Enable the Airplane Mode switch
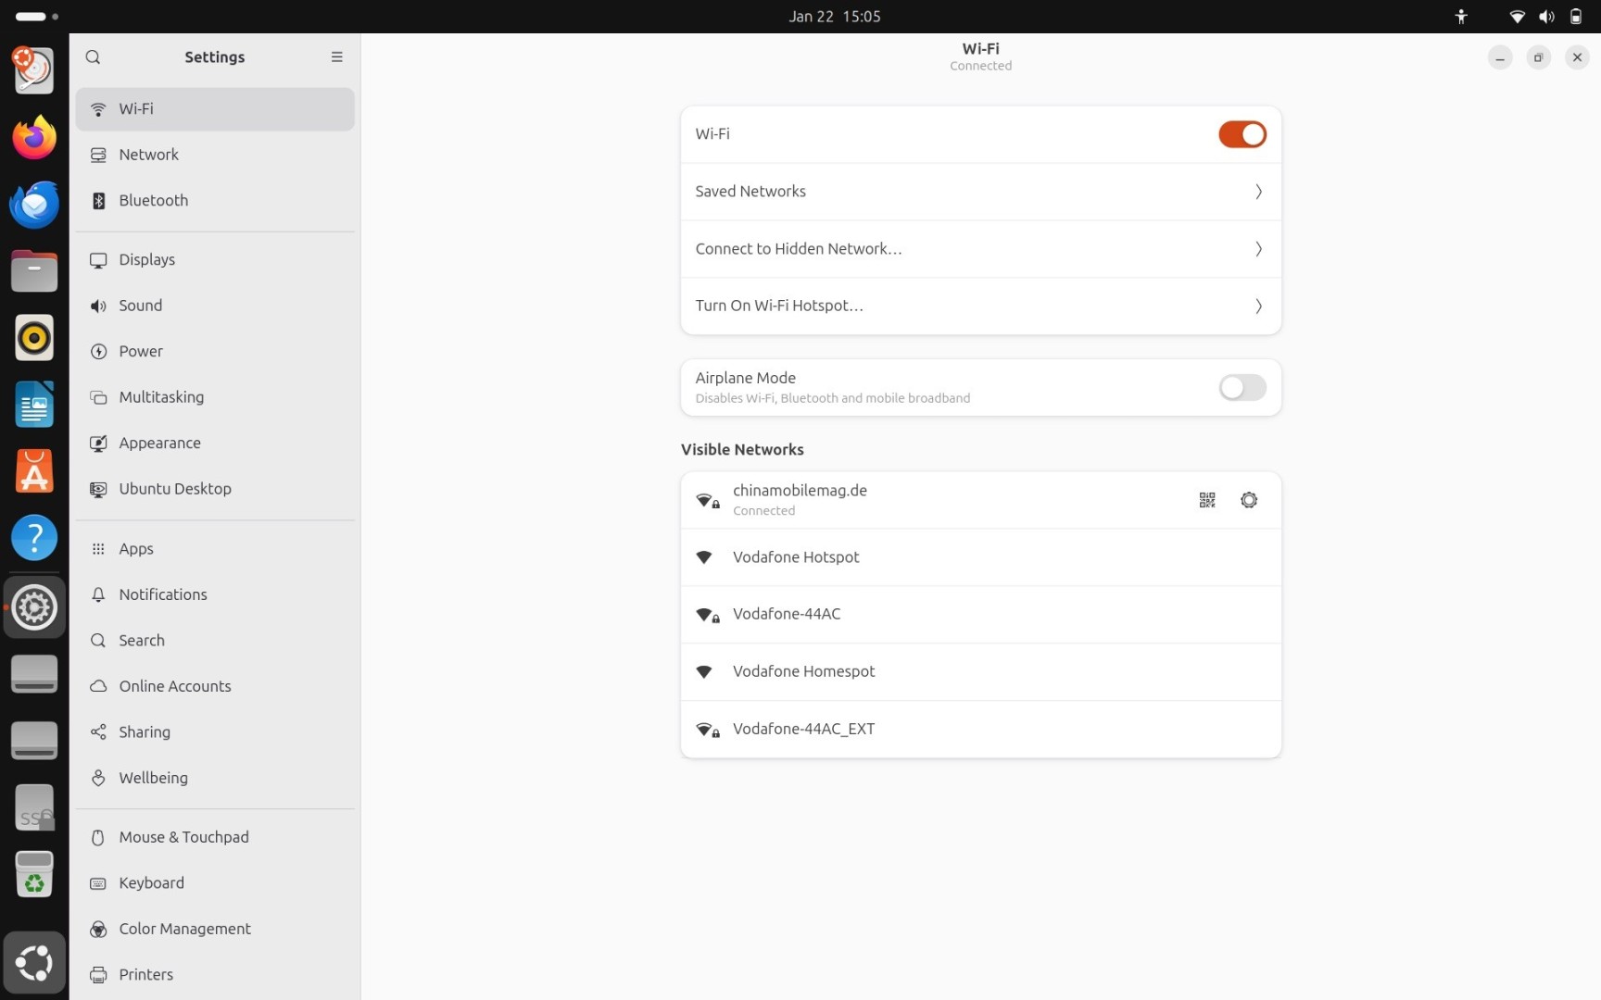The width and height of the screenshot is (1601, 1000). pos(1242,387)
